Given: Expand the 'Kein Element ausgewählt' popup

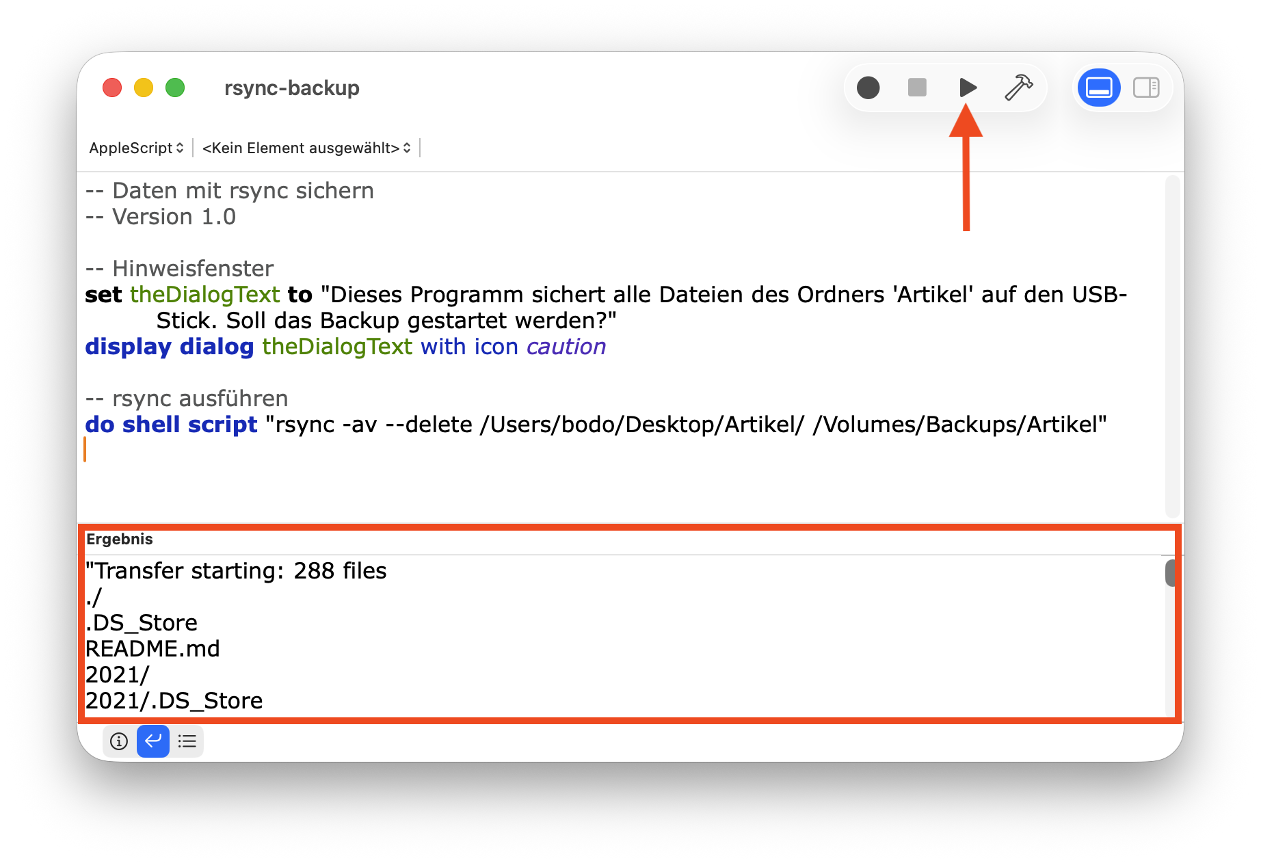Looking at the screenshot, I should 306,148.
